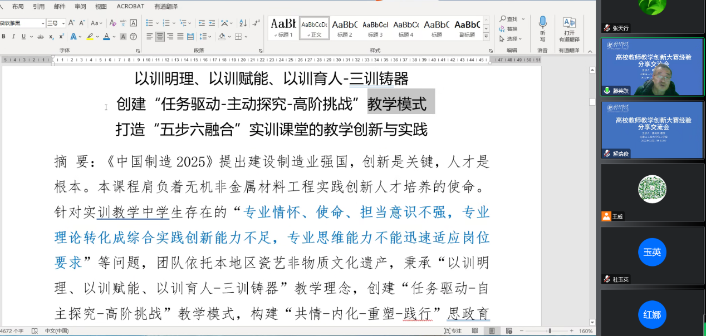Image resolution: width=706 pixels, height=336 pixels.
Task: Open 有道翻译 translation button
Action: pyautogui.click(x=569, y=29)
